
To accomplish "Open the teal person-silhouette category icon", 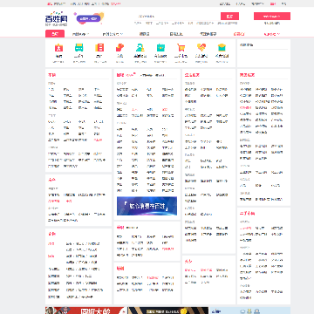I will click(140, 47).
